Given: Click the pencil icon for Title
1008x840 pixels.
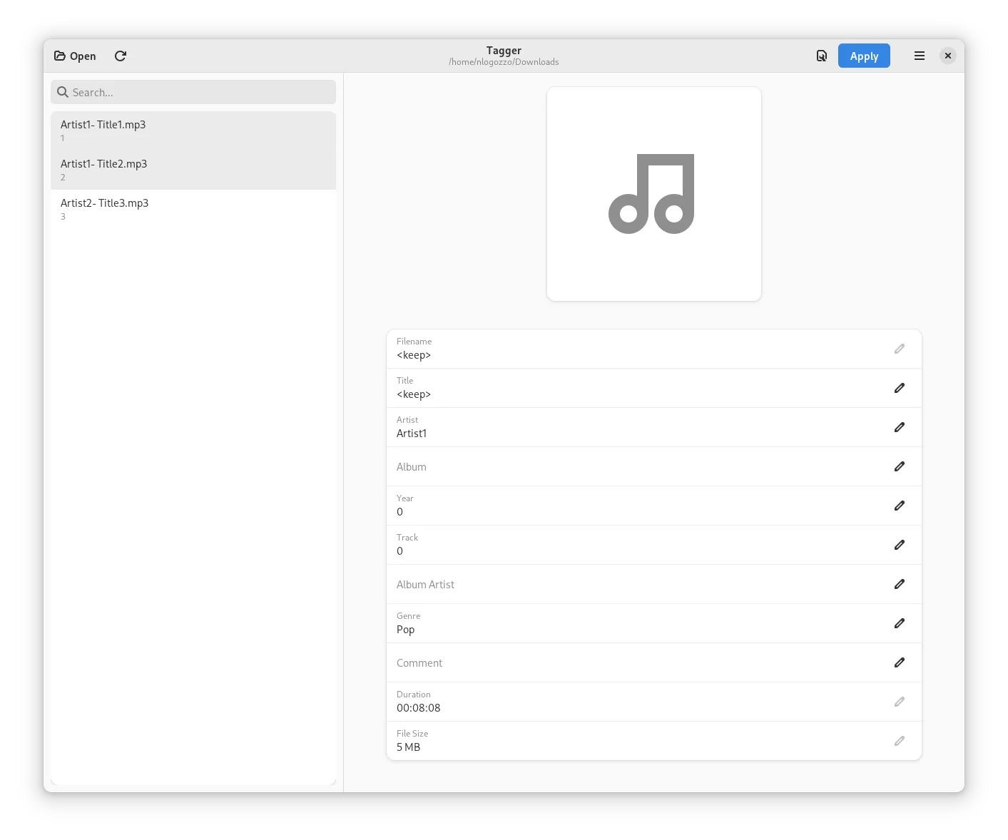Looking at the screenshot, I should point(899,388).
